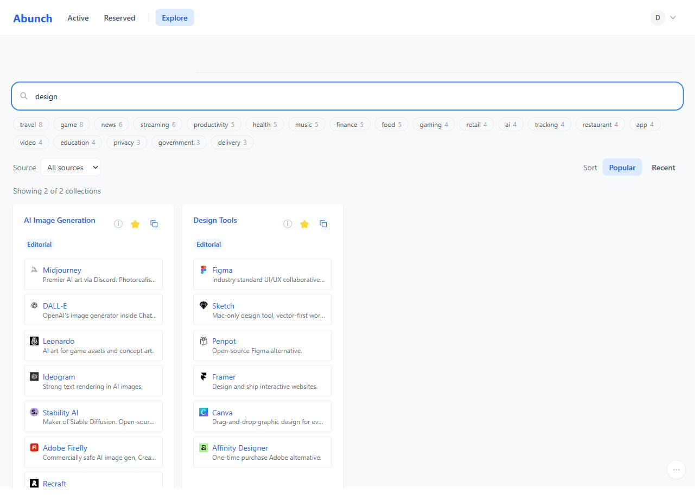Go to the Active tab
This screenshot has height=501, width=699.
(78, 18)
